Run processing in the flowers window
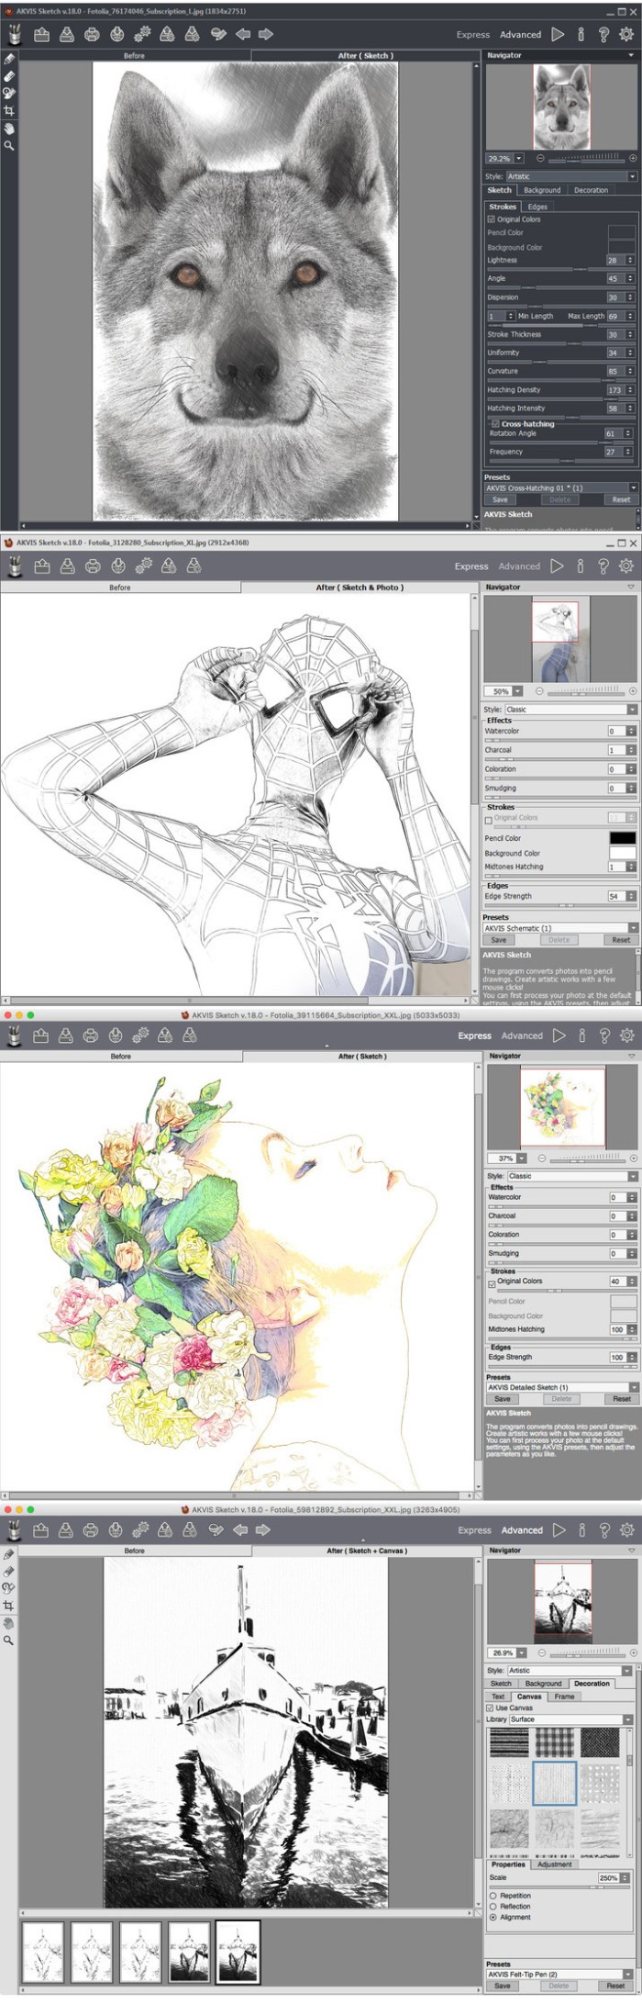642x2004 pixels. [559, 1035]
